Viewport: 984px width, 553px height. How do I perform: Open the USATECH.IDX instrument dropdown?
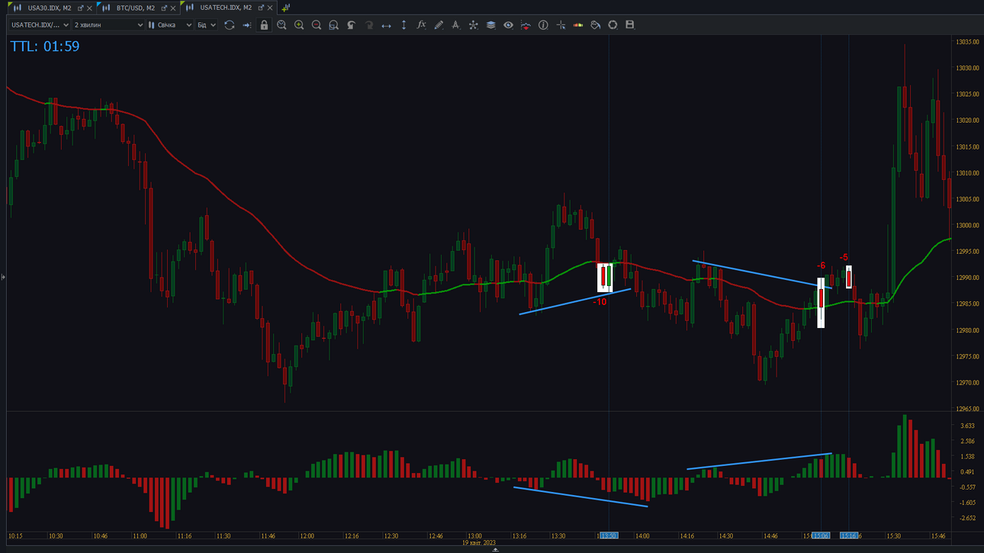point(40,25)
